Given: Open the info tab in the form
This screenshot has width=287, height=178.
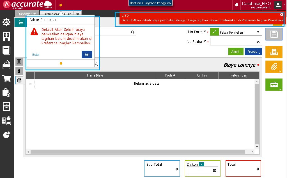Looking at the screenshot, I should (19, 71).
